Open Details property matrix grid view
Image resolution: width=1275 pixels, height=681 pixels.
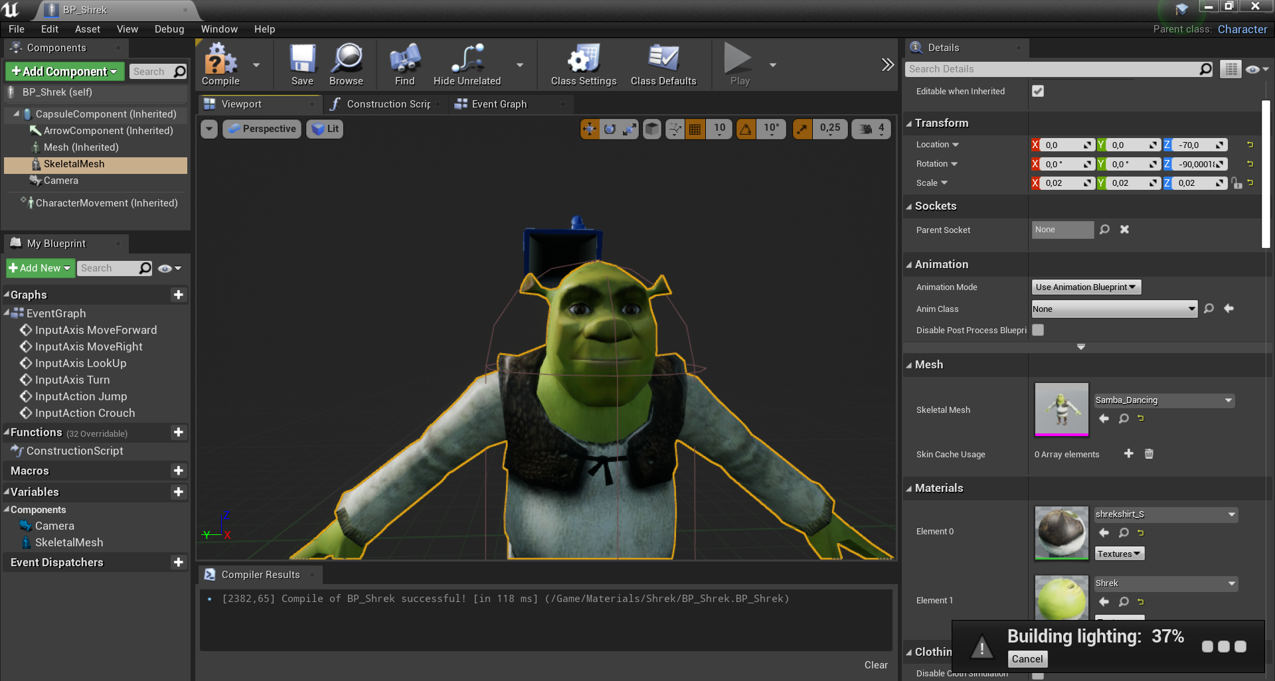pyautogui.click(x=1231, y=69)
